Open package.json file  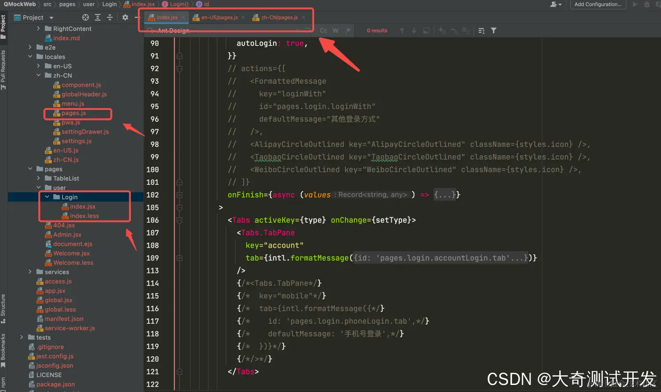coord(56,384)
